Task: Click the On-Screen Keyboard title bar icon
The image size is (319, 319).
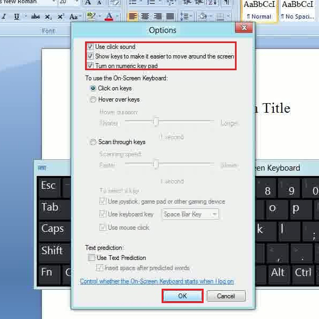Action: coord(42,168)
